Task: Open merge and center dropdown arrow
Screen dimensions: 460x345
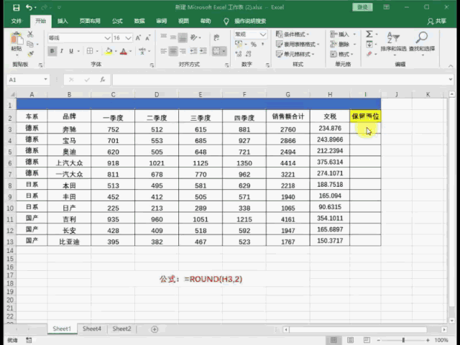Action: pos(224,51)
